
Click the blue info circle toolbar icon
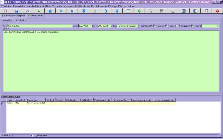(x=117, y=11)
